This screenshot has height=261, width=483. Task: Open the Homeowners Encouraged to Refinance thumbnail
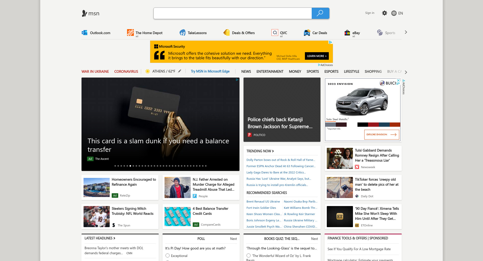pos(97,187)
